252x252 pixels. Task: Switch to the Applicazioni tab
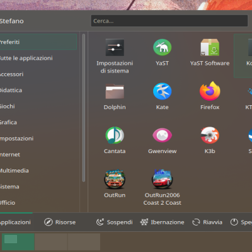16,222
